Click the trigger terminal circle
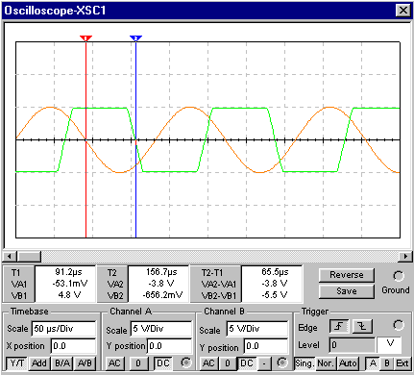Viewport: 414px width, 375px height. click(399, 325)
